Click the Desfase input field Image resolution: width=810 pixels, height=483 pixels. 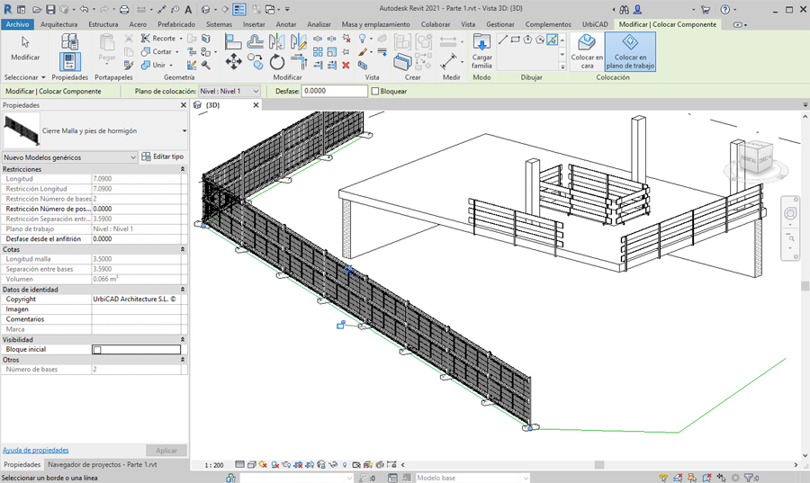tap(335, 91)
